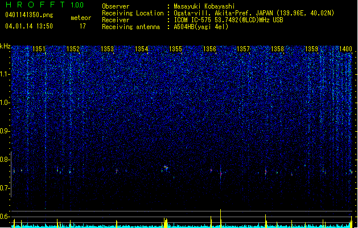Click the 1400 time axis marker
The image size is (358, 228).
(345, 48)
